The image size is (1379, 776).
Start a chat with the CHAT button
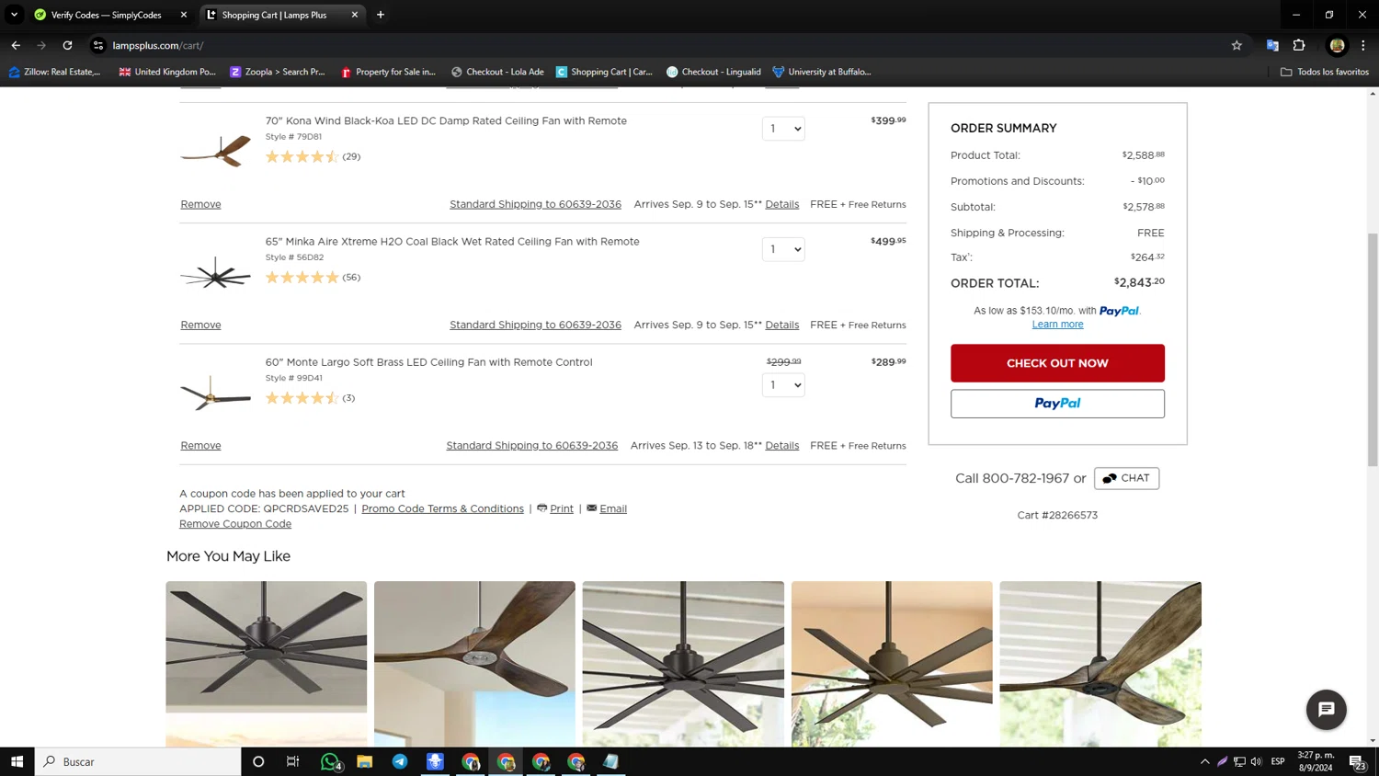coord(1126,478)
